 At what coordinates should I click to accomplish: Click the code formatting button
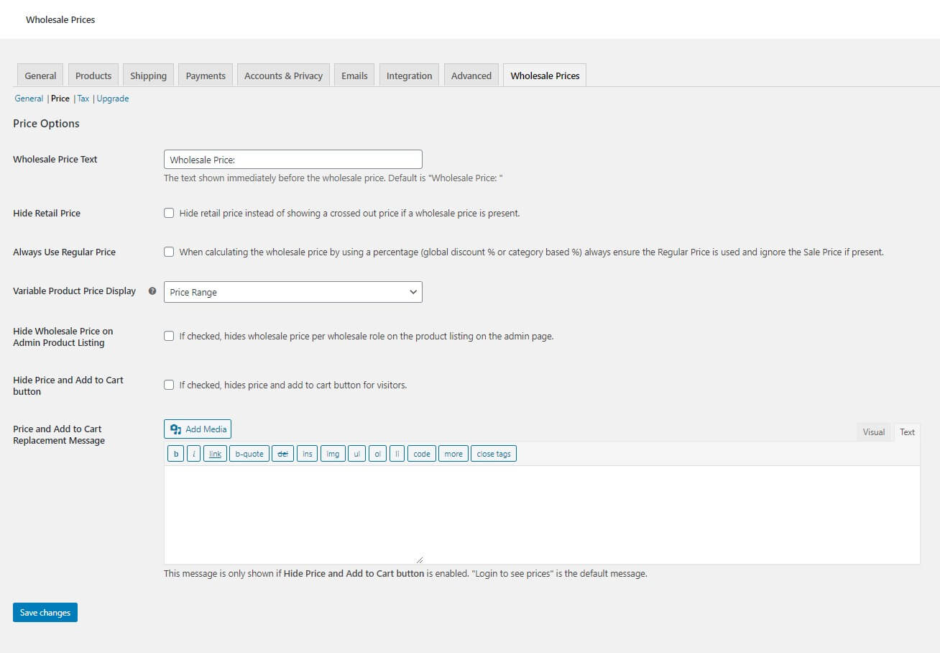click(422, 454)
